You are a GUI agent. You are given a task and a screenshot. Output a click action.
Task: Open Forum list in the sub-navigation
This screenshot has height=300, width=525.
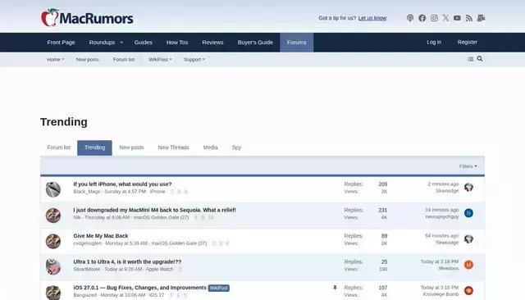pos(124,60)
